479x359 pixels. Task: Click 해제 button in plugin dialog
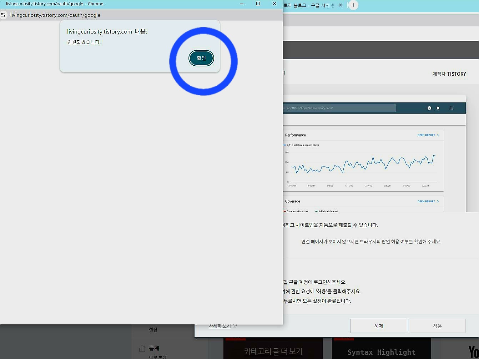[x=379, y=326]
